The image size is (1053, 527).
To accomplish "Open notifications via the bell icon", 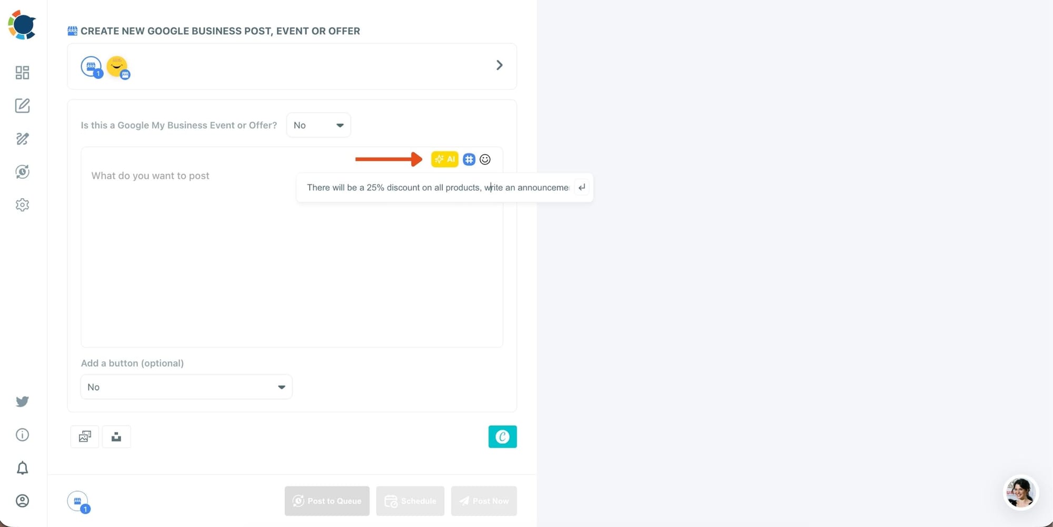I will 22,468.
